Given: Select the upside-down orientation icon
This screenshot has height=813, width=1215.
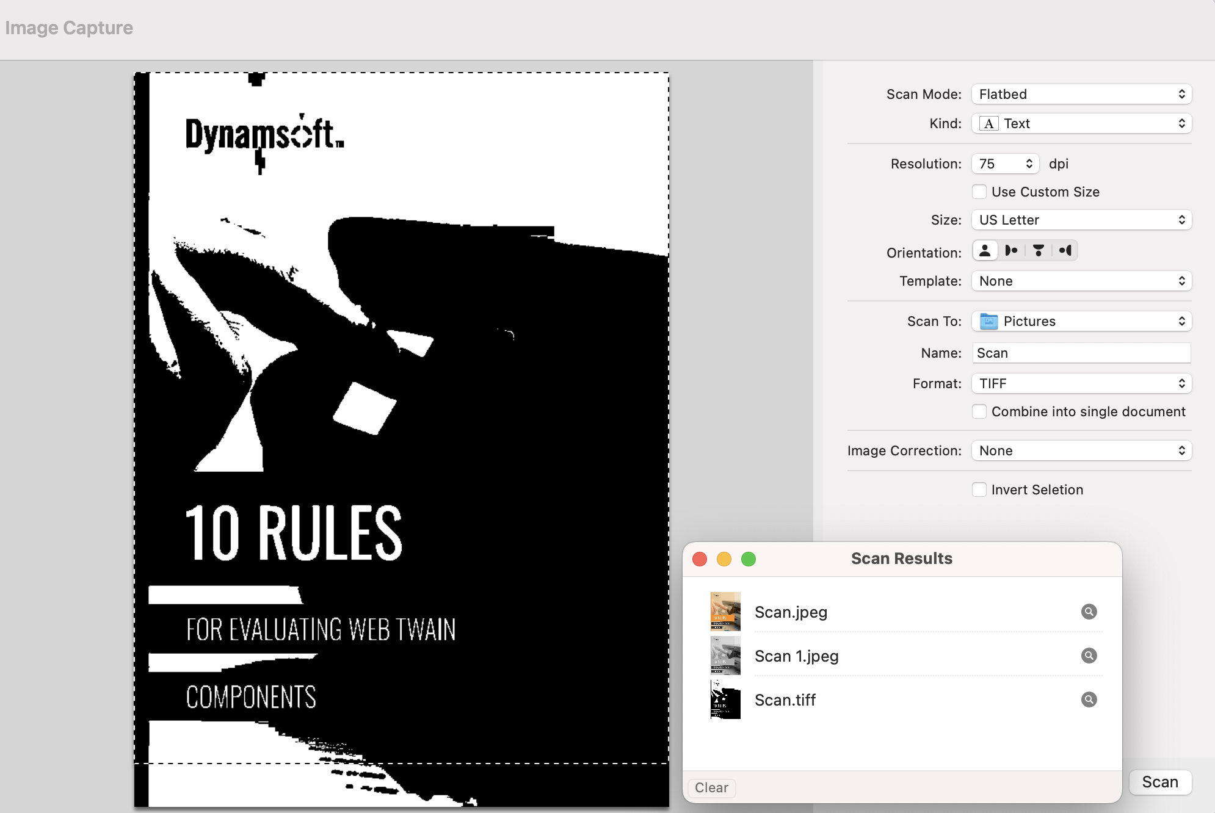Looking at the screenshot, I should [x=1039, y=250].
